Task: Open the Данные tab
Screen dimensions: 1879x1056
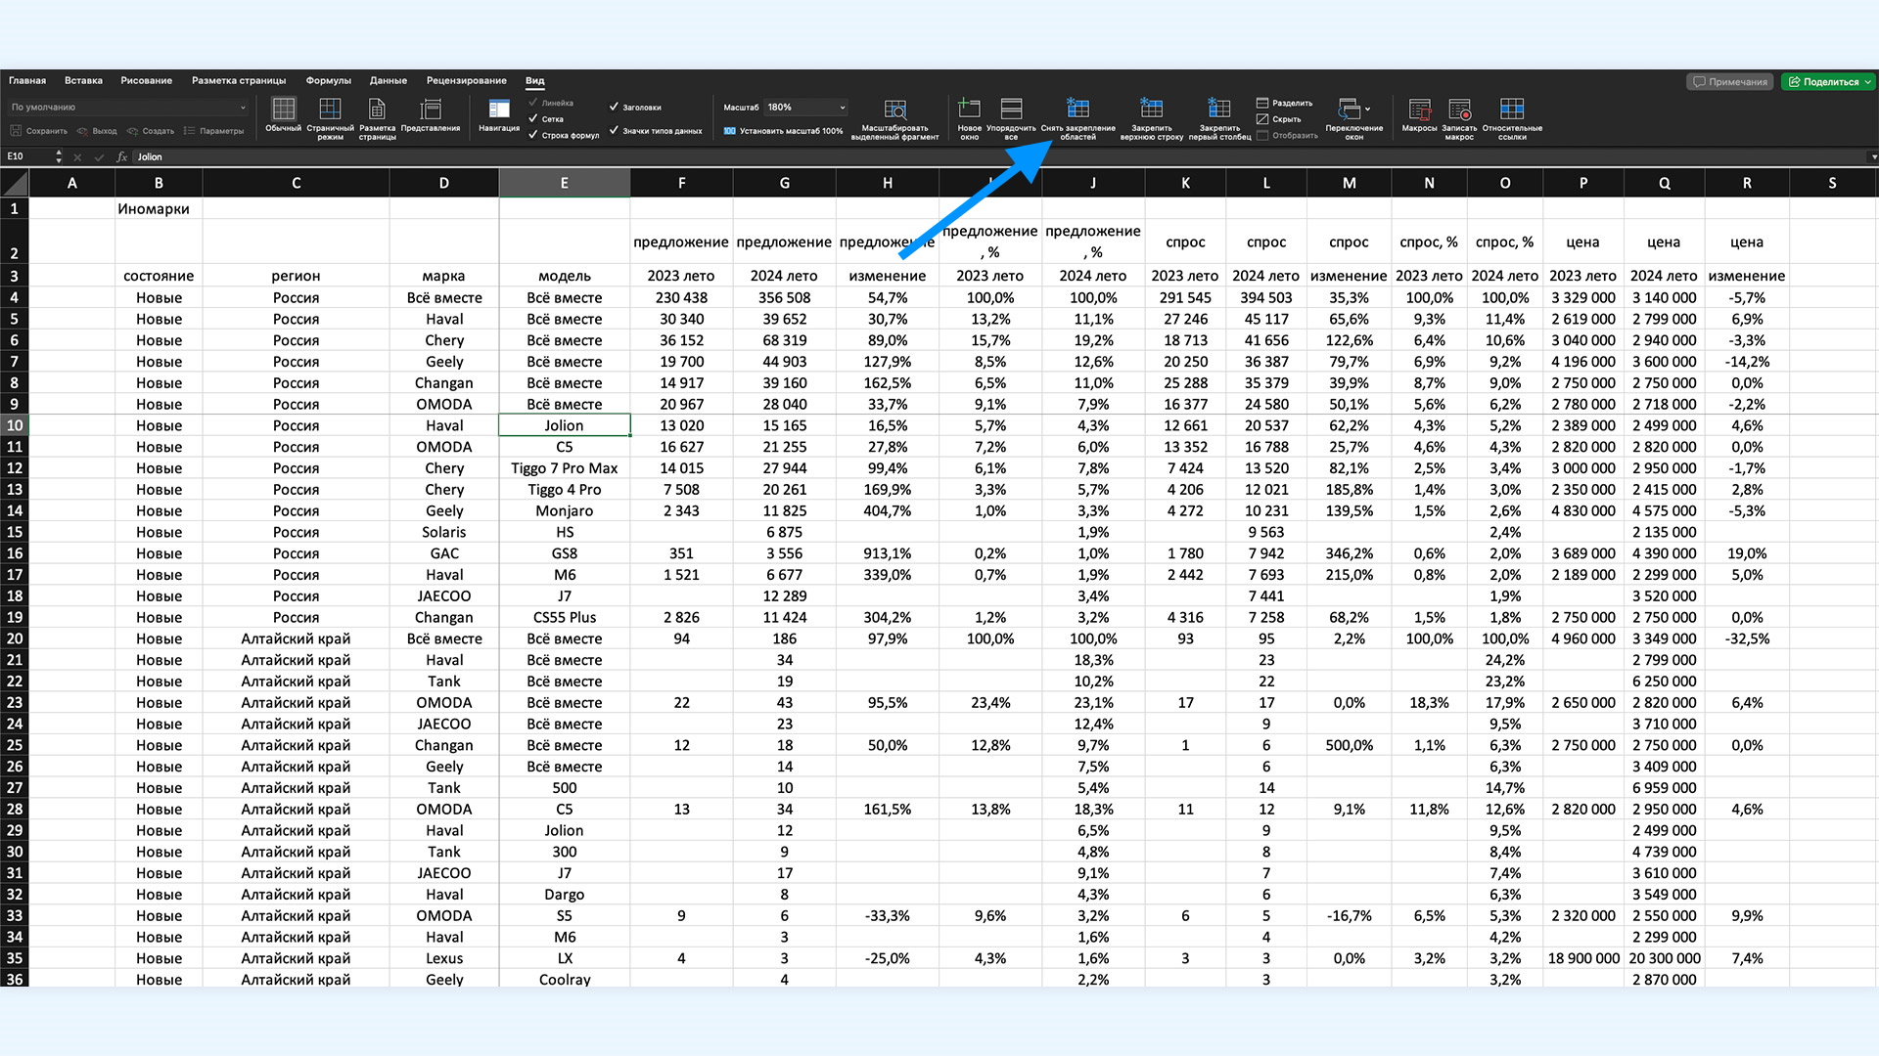Action: (x=389, y=81)
